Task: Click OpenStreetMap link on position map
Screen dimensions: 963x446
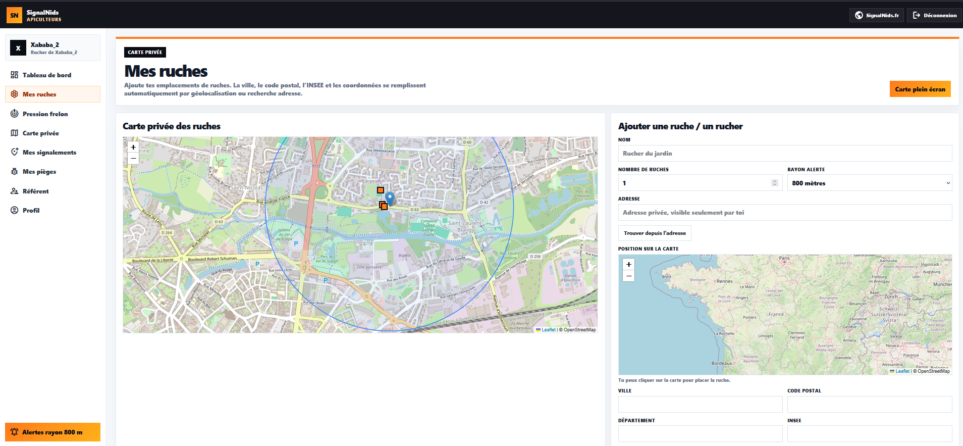Action: pos(933,371)
